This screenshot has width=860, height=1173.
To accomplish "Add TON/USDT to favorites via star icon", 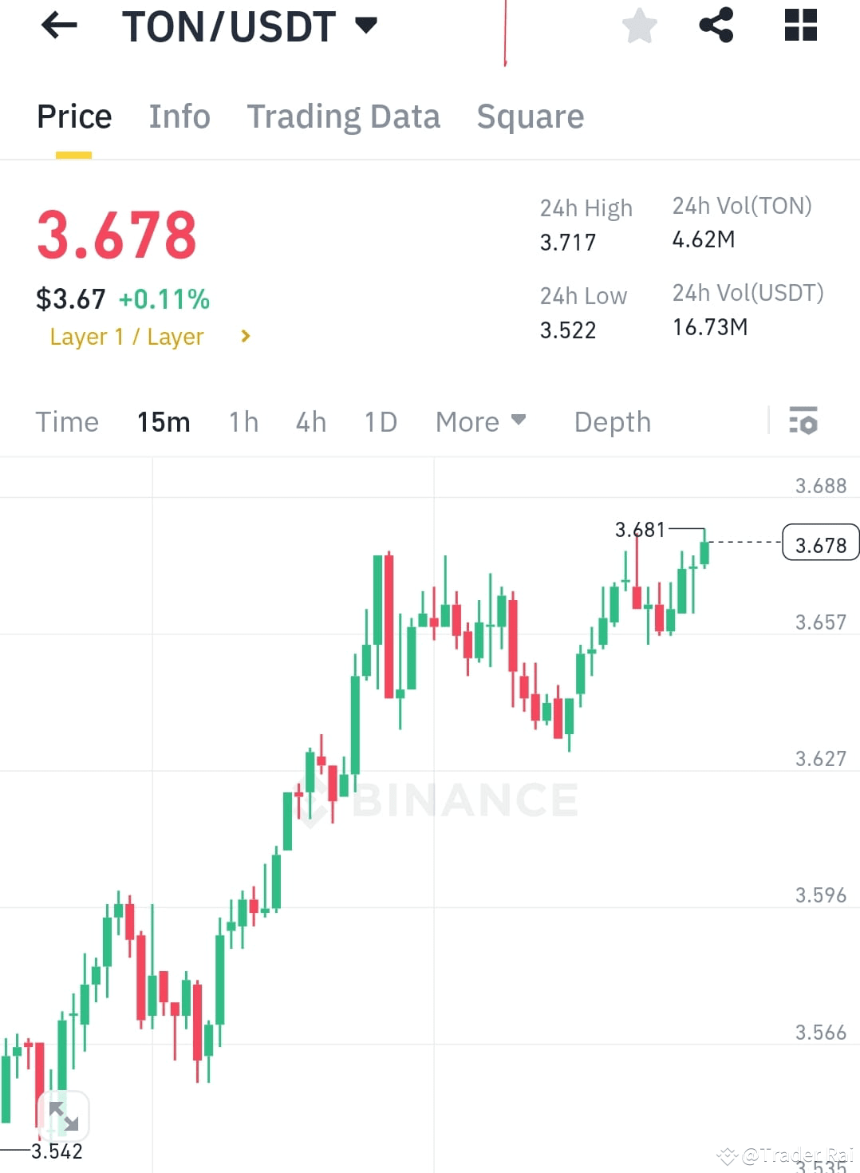I will click(640, 26).
